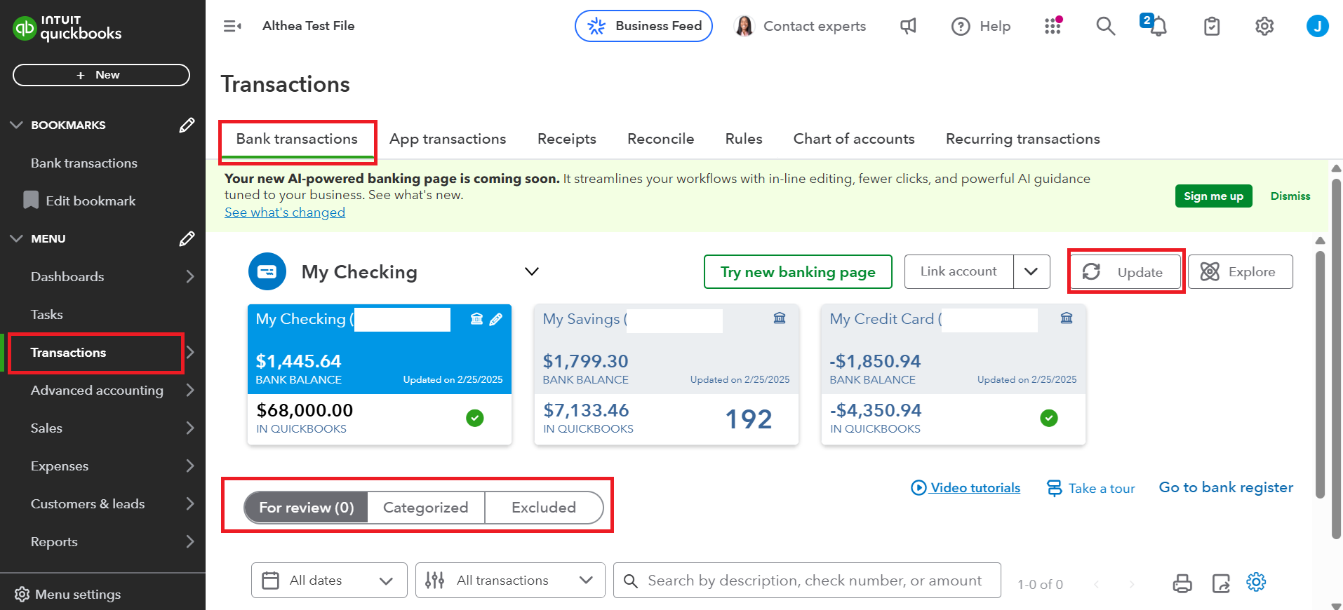Viewport: 1343px width, 610px height.
Task: Open the See what's changed link
Action: pos(285,212)
